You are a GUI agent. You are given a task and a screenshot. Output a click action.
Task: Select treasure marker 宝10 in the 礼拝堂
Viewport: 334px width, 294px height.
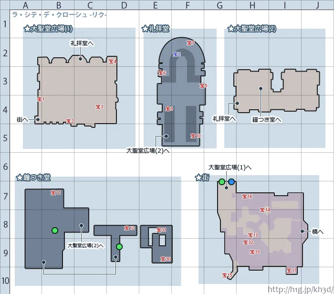tap(195, 136)
